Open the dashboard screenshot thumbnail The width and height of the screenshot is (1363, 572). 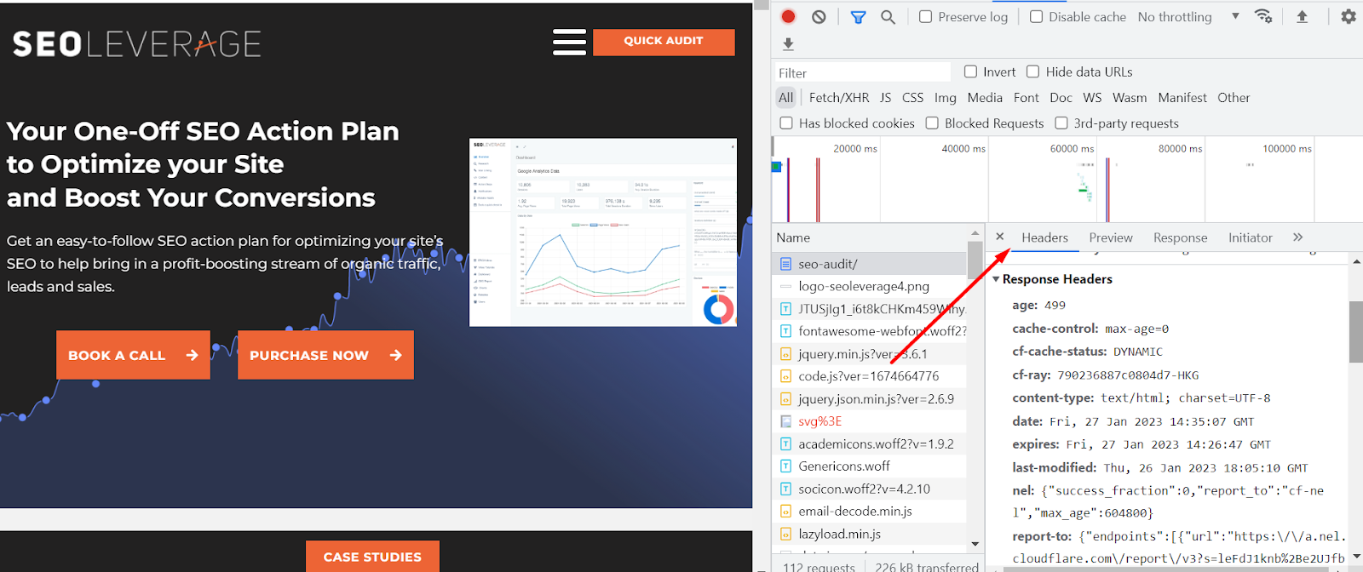[x=603, y=232]
